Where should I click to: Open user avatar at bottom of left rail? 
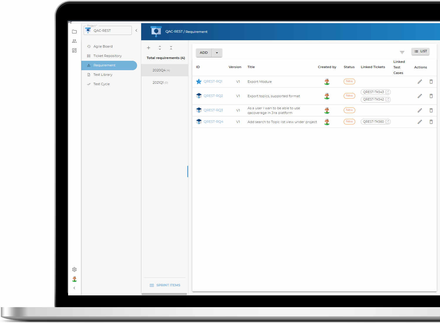[74, 279]
